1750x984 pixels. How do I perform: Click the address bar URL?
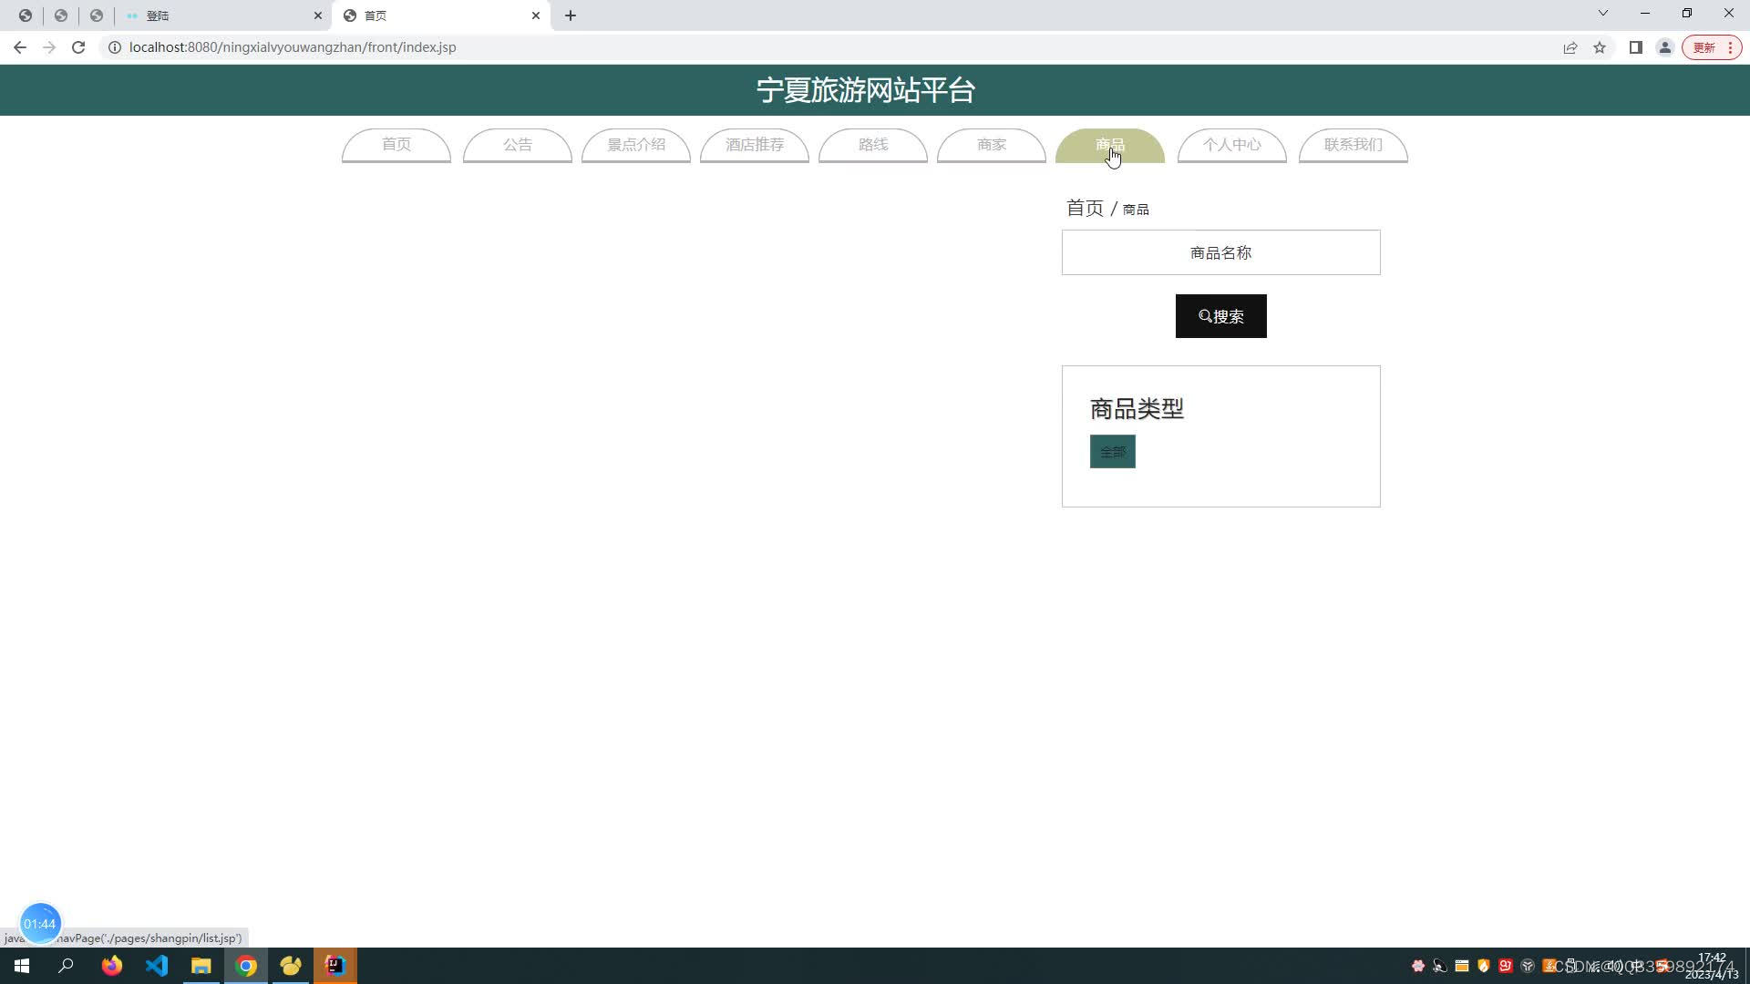(x=293, y=47)
